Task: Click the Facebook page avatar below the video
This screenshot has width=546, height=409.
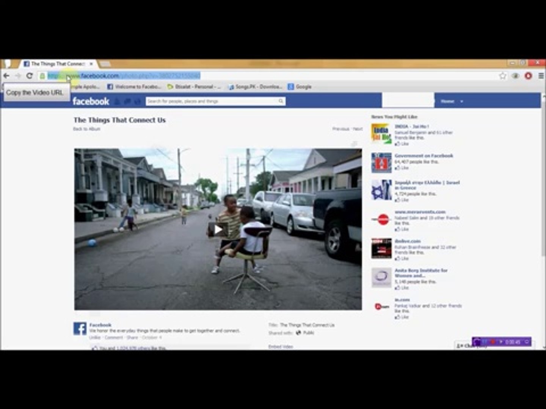Action: click(80, 329)
